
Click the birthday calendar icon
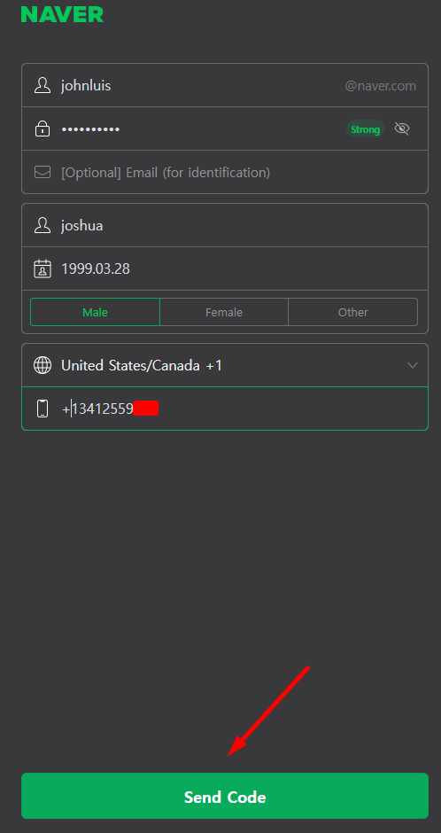pyautogui.click(x=43, y=269)
